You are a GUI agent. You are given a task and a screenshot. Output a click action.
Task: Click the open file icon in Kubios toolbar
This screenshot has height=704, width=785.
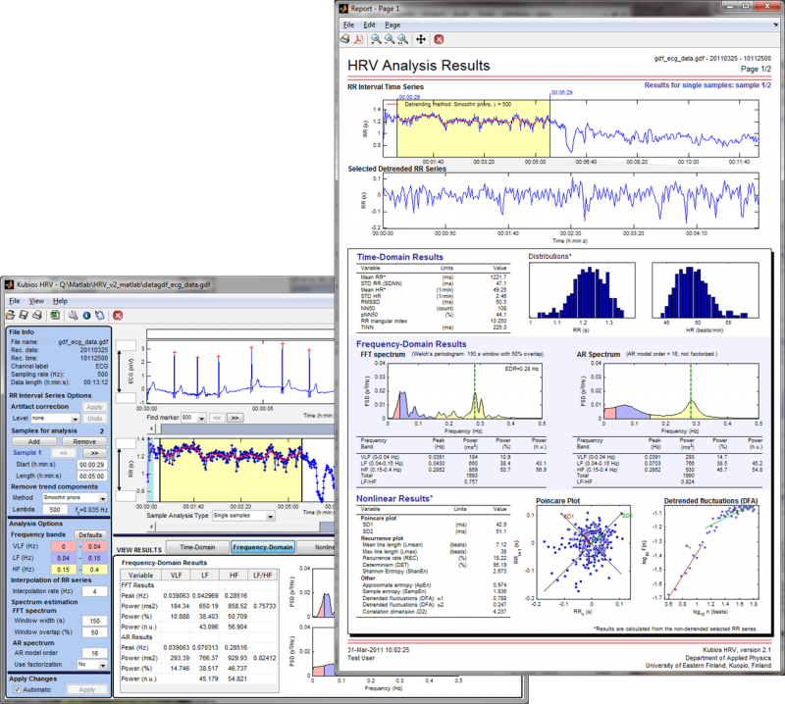[x=11, y=315]
